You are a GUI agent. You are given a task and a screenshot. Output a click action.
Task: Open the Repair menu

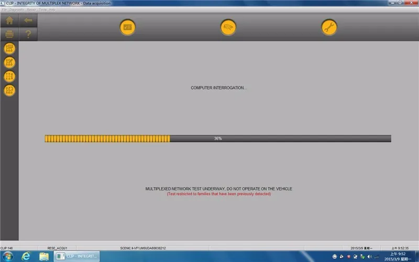(31, 10)
